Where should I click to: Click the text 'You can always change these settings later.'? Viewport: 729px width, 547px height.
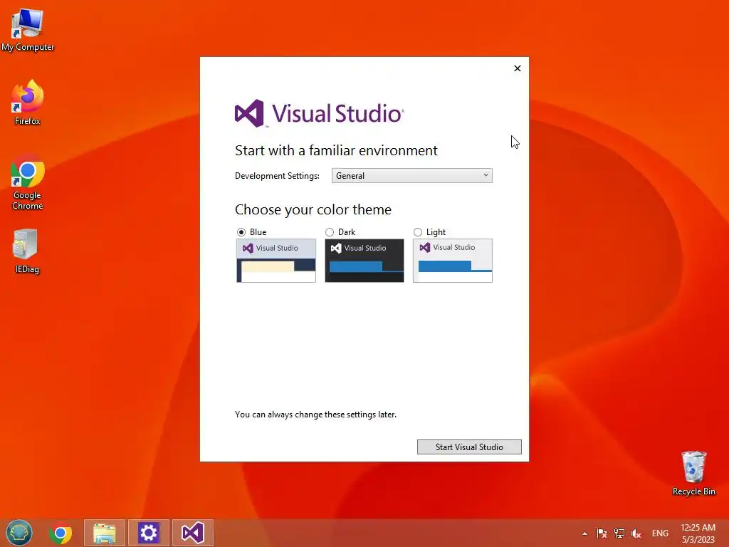pyautogui.click(x=315, y=415)
